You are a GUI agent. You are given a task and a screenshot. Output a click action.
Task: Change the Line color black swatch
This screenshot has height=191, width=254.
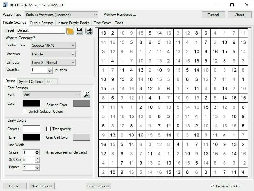[31, 137]
